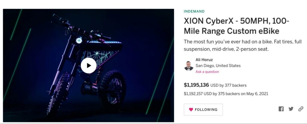Click the $1,195,136 raised amount
Viewport: 307px width, 124px height.
[x=196, y=85]
